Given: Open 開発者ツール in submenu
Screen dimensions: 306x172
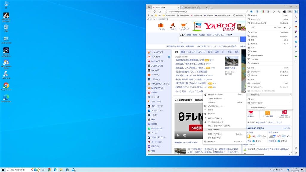Looking at the screenshot, I should [x=224, y=142].
